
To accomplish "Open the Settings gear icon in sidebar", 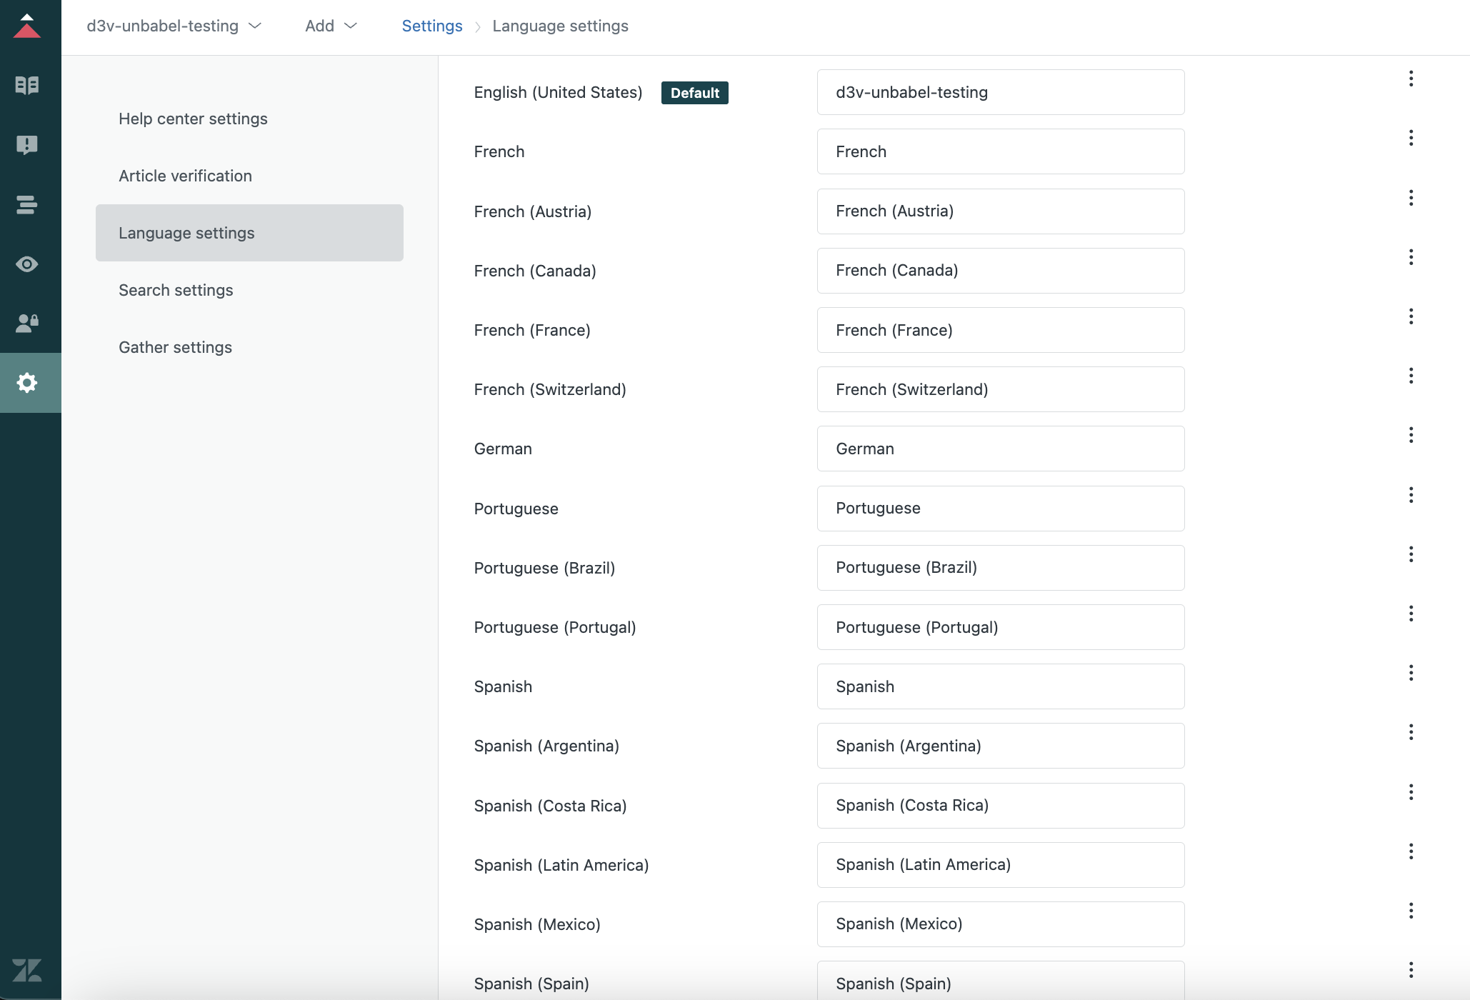I will pos(27,383).
